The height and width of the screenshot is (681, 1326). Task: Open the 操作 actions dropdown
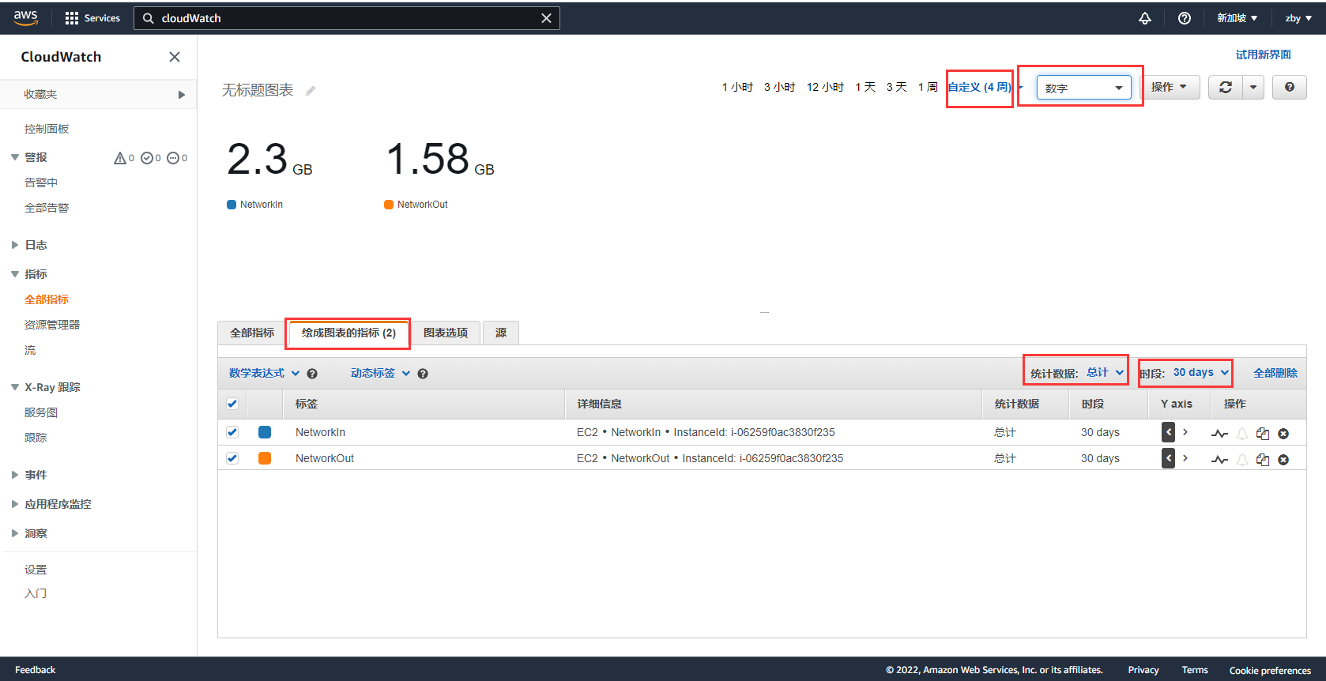1169,87
